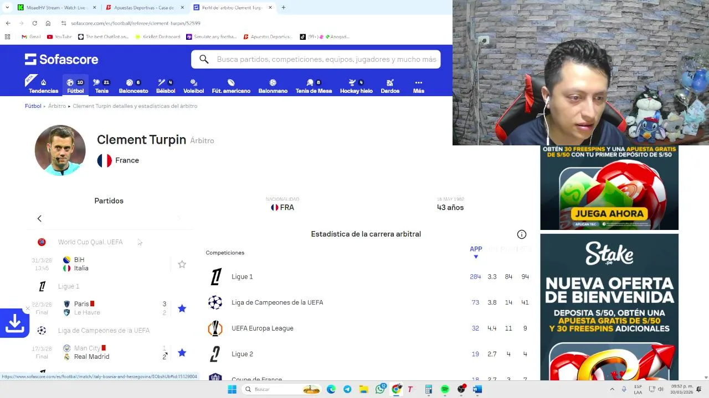The image size is (709, 398).
Task: Open the Tenis section
Action: pos(101,86)
